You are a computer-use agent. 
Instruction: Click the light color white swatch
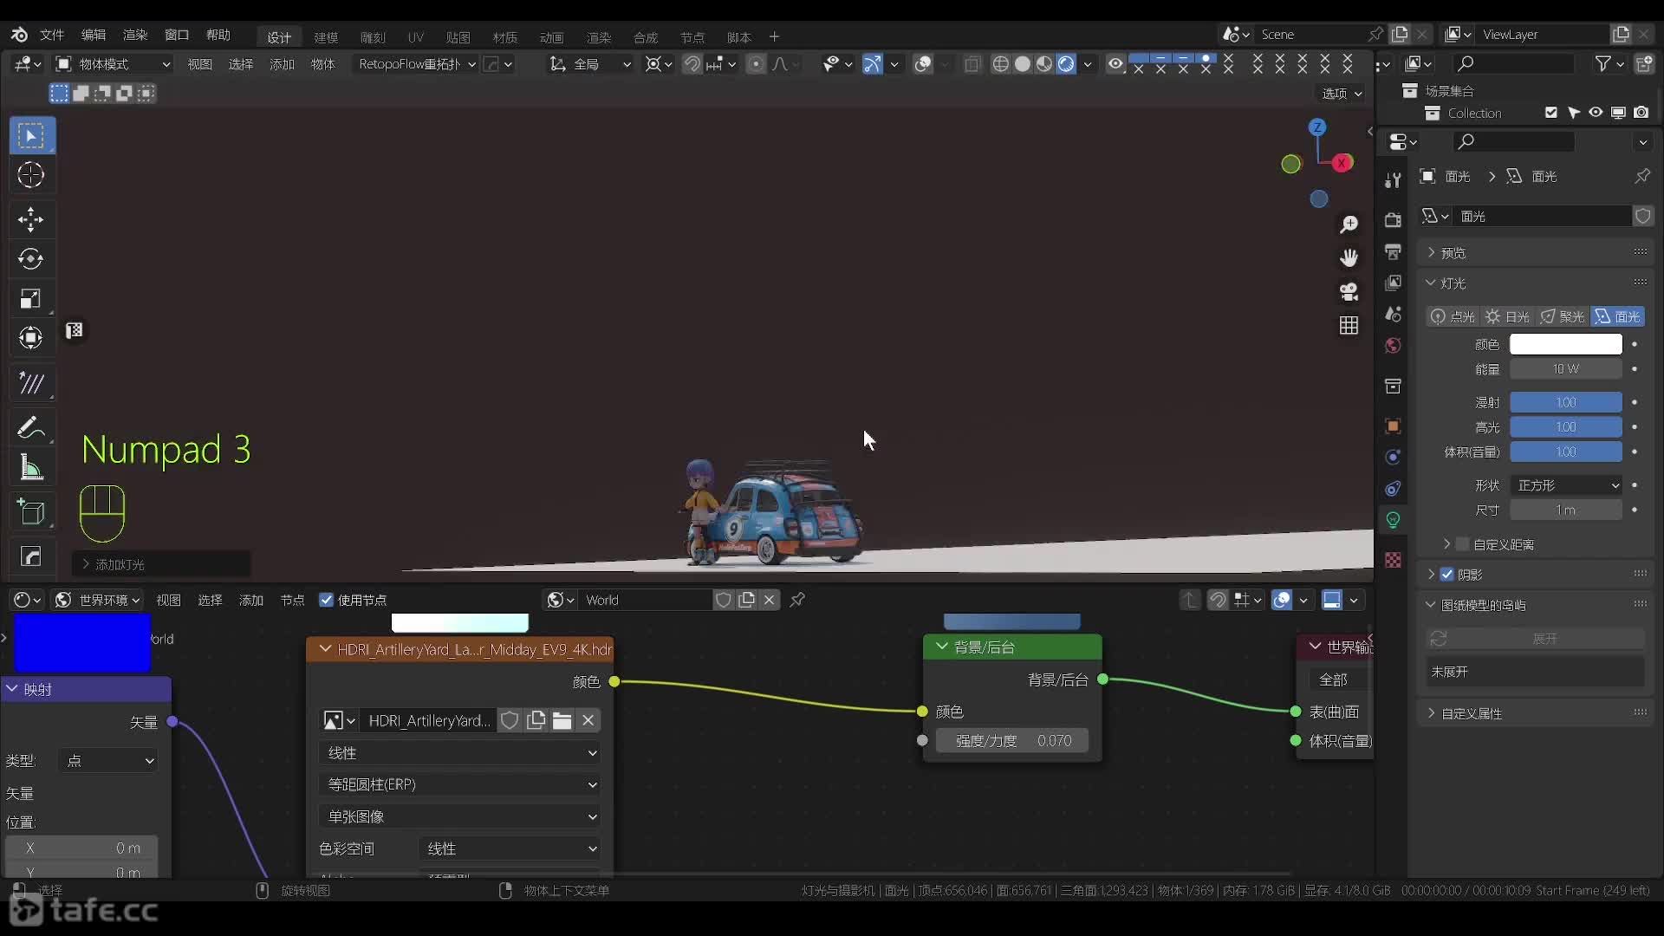[1566, 344]
